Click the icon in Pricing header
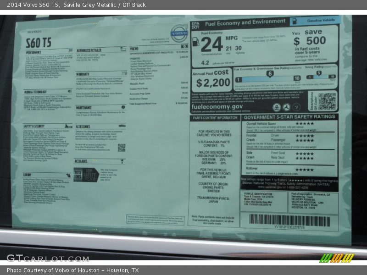 (184, 46)
